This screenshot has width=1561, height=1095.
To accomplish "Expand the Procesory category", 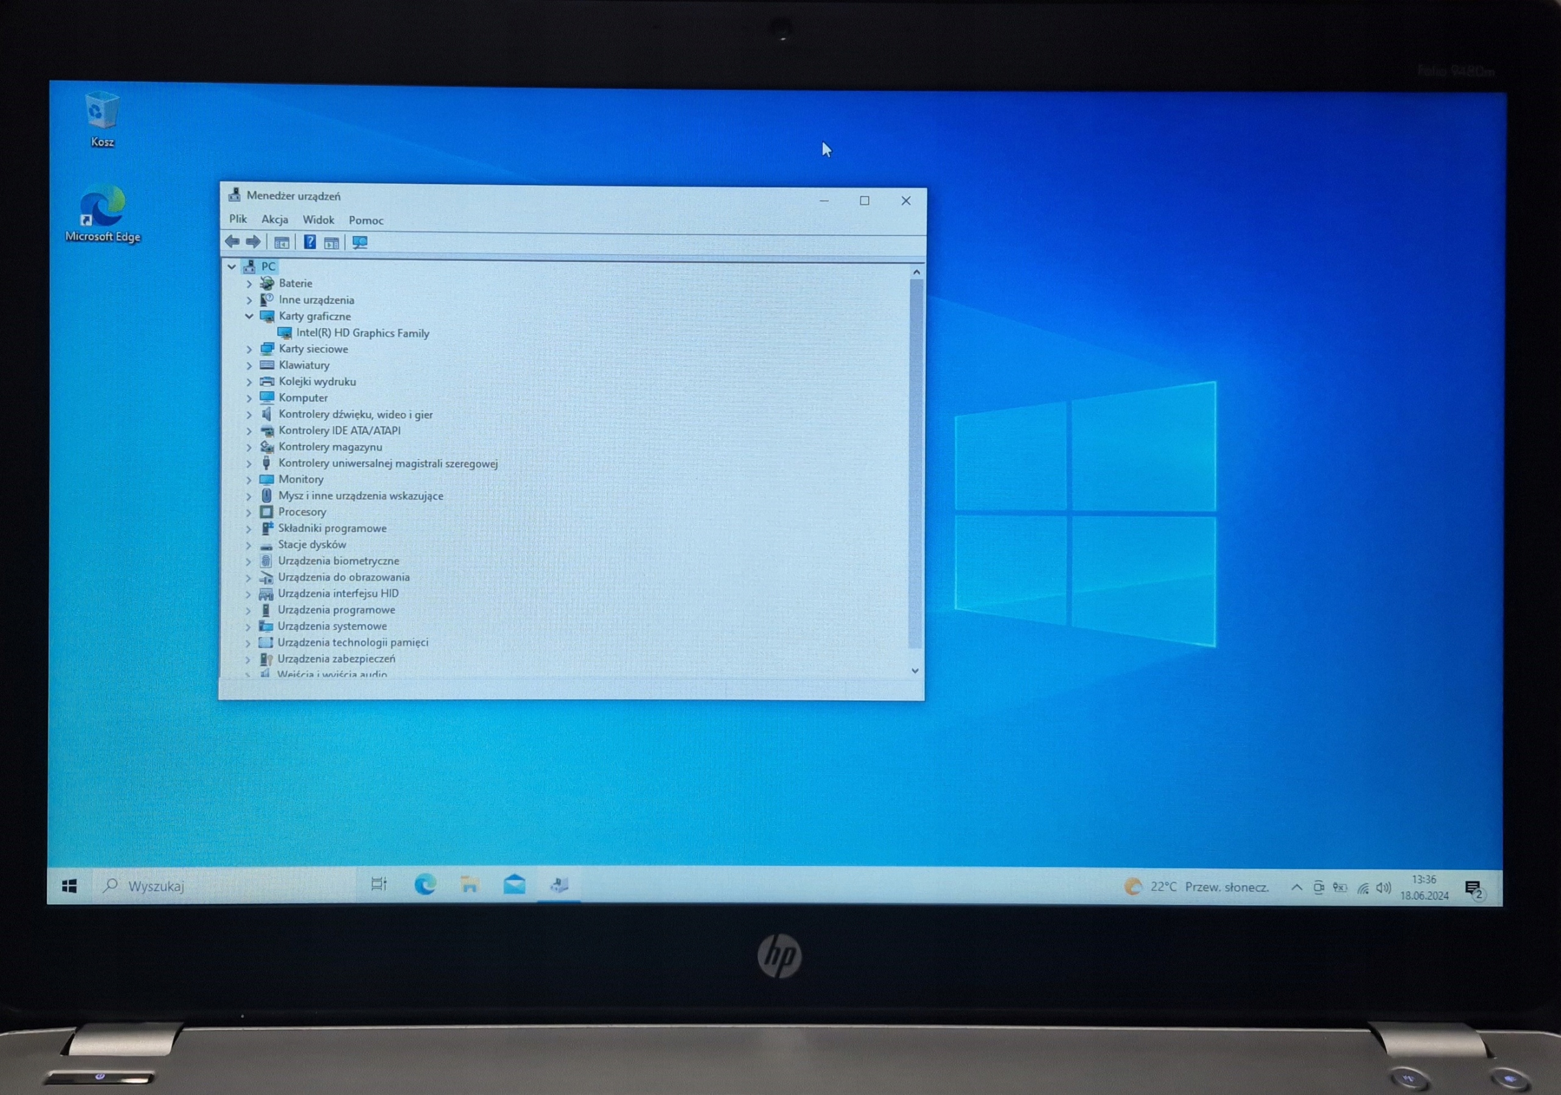I will (248, 512).
